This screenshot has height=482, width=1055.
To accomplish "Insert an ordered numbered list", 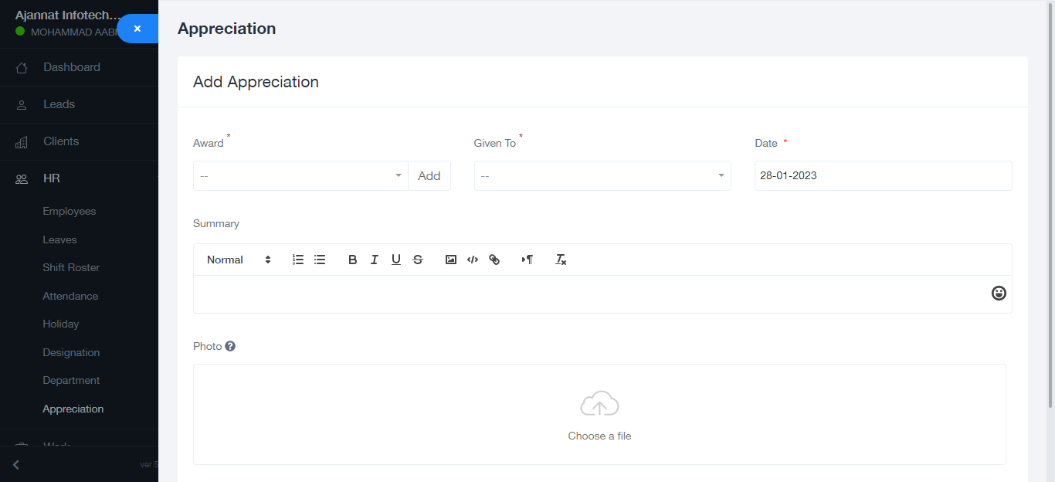I will click(298, 260).
